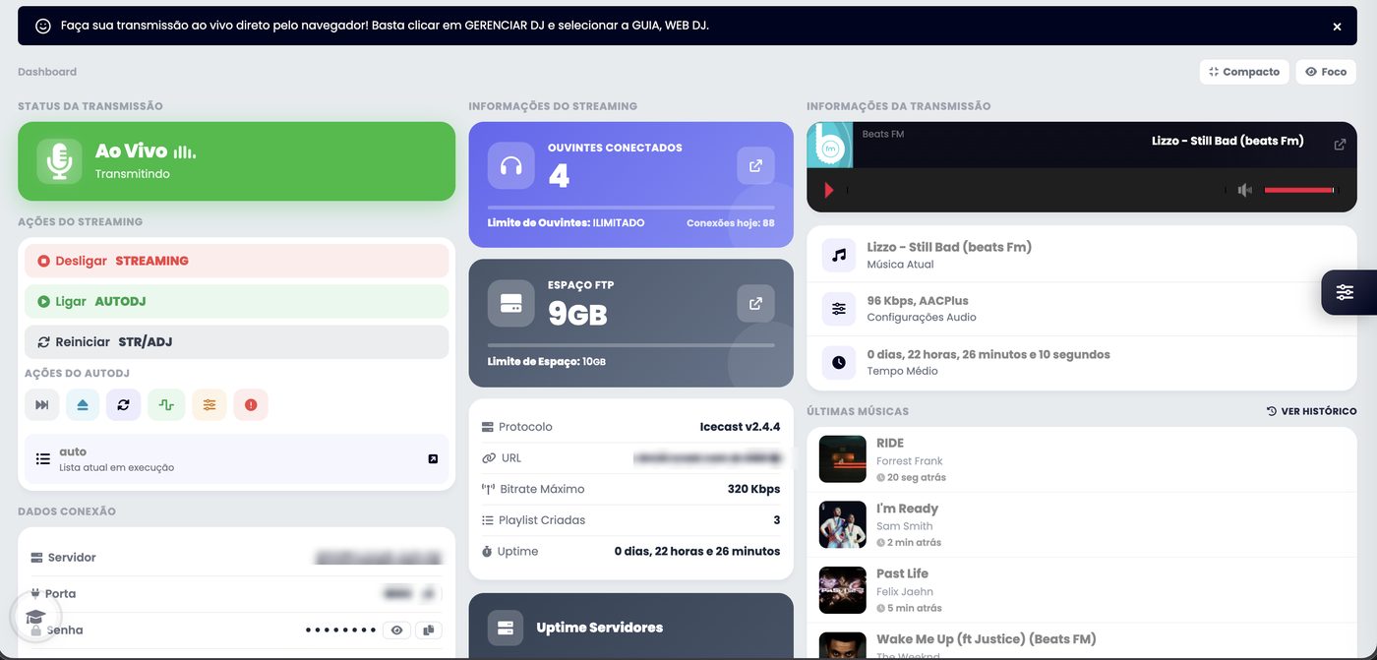This screenshot has width=1377, height=660.
Task: Open the tutorial graduation cap button
Action: pos(35,617)
